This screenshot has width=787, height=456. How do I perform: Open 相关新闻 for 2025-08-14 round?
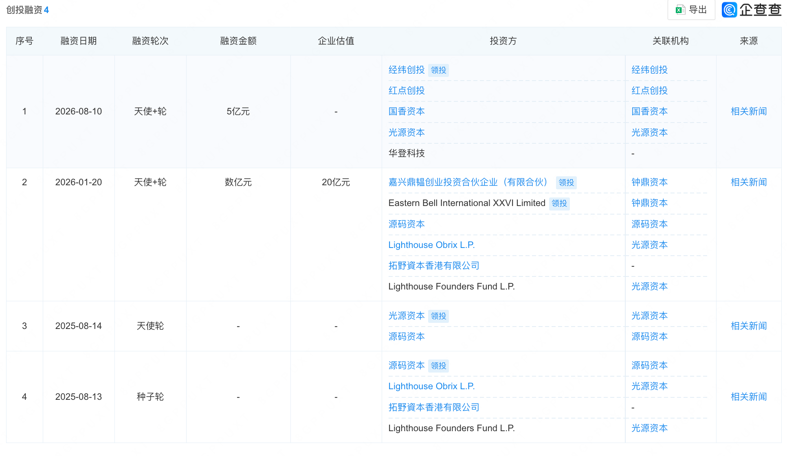tap(749, 326)
